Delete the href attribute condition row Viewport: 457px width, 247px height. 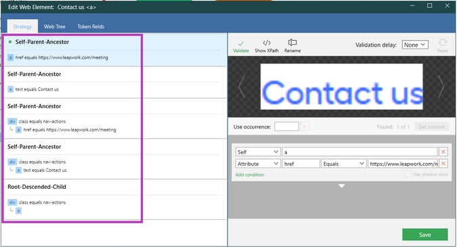[x=443, y=163]
